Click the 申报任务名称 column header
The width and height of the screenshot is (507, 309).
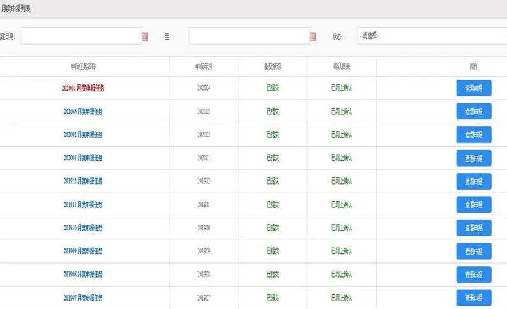83,66
